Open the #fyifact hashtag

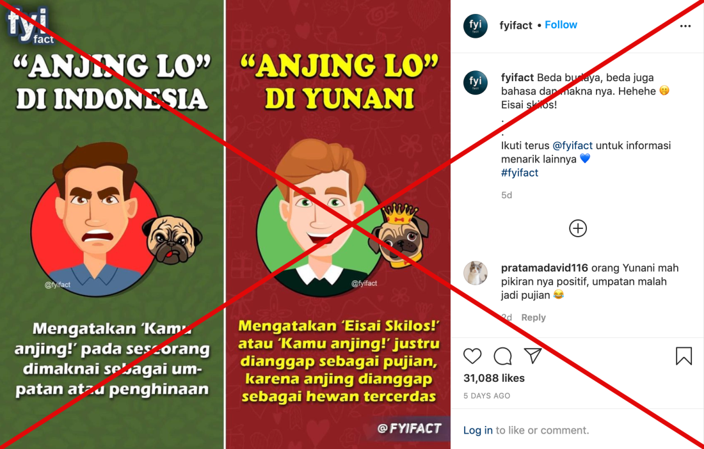(x=520, y=173)
